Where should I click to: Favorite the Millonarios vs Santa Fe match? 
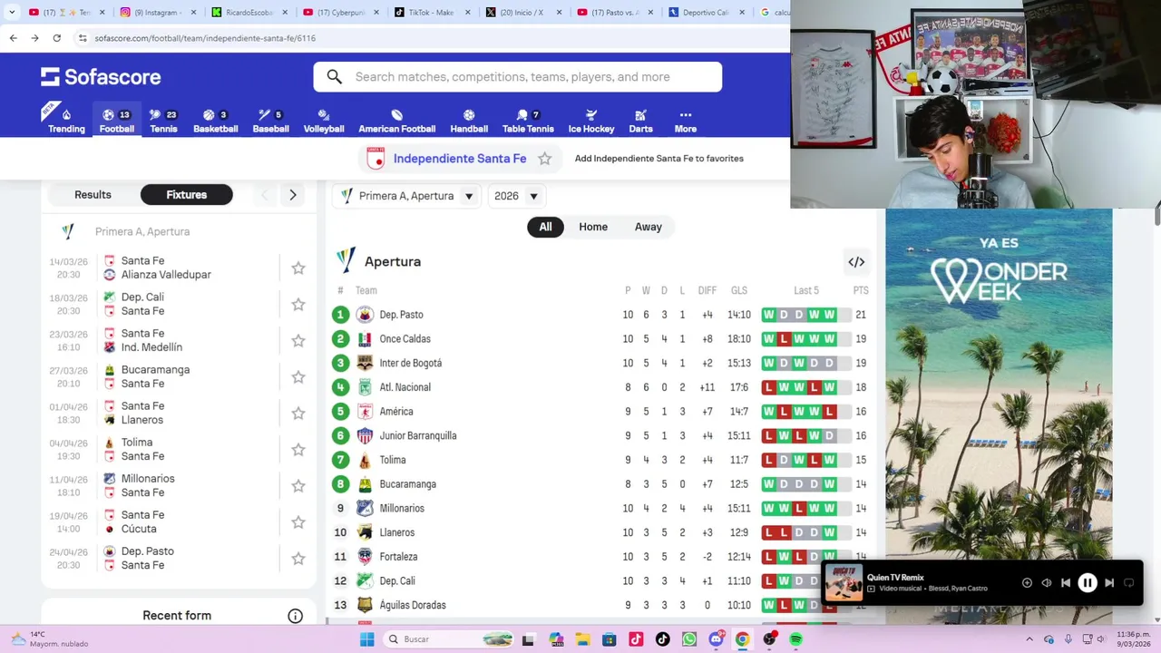click(298, 485)
